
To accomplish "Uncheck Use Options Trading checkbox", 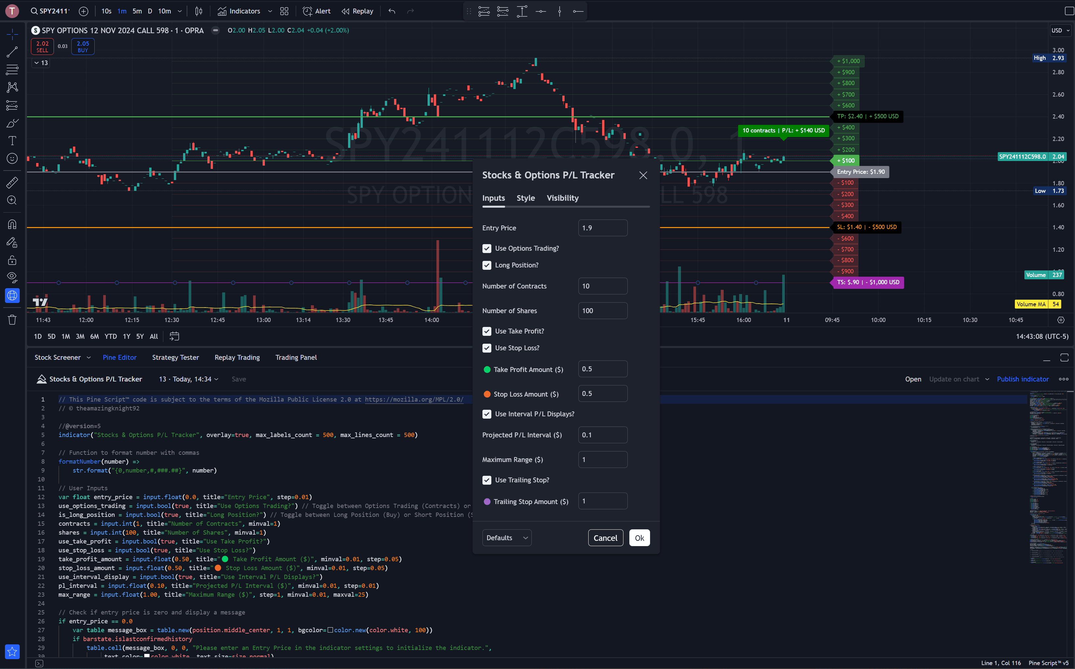I will click(487, 249).
